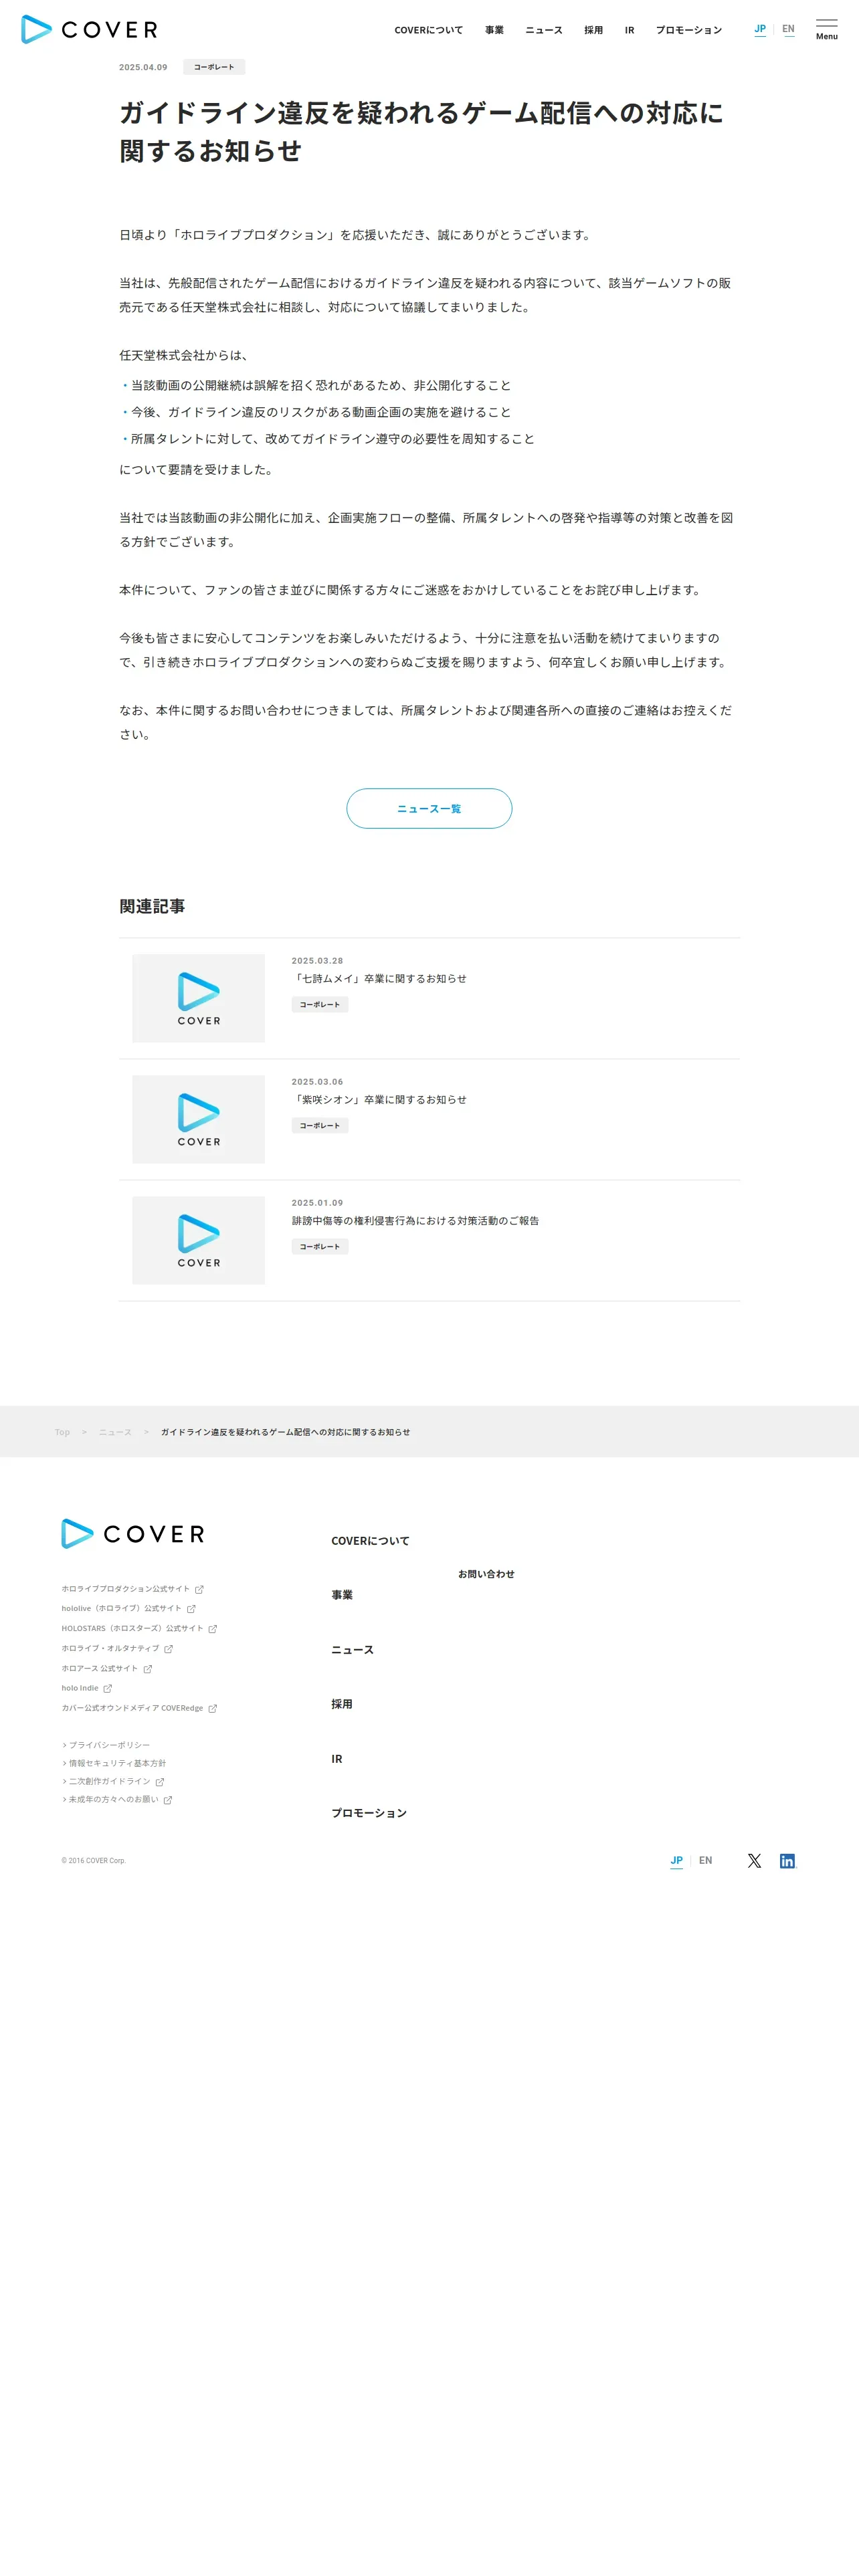Click the 関連記事 section heading
This screenshot has width=859, height=2576.
[x=152, y=906]
